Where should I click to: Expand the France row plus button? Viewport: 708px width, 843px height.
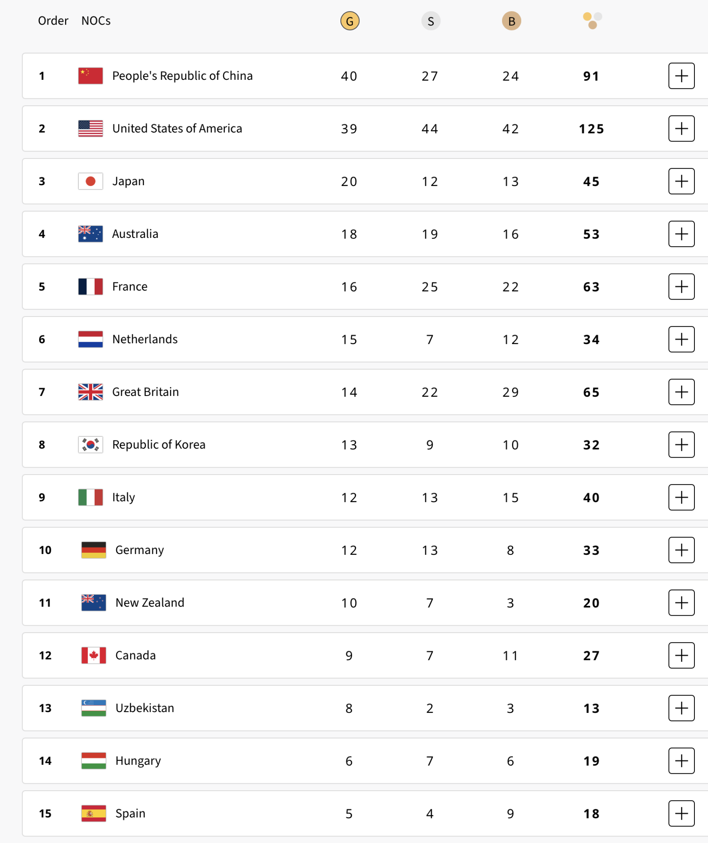(x=681, y=286)
